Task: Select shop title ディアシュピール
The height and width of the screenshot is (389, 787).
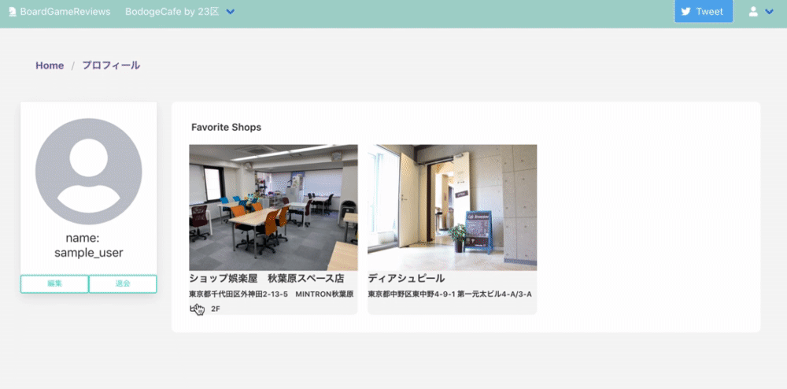Action: (406, 279)
